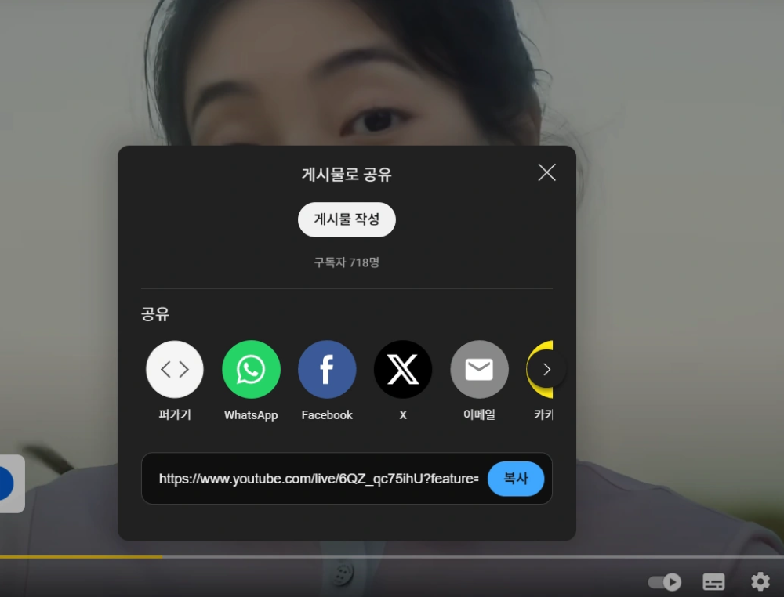Click the Facebook text label
784x597 pixels.
[327, 415]
